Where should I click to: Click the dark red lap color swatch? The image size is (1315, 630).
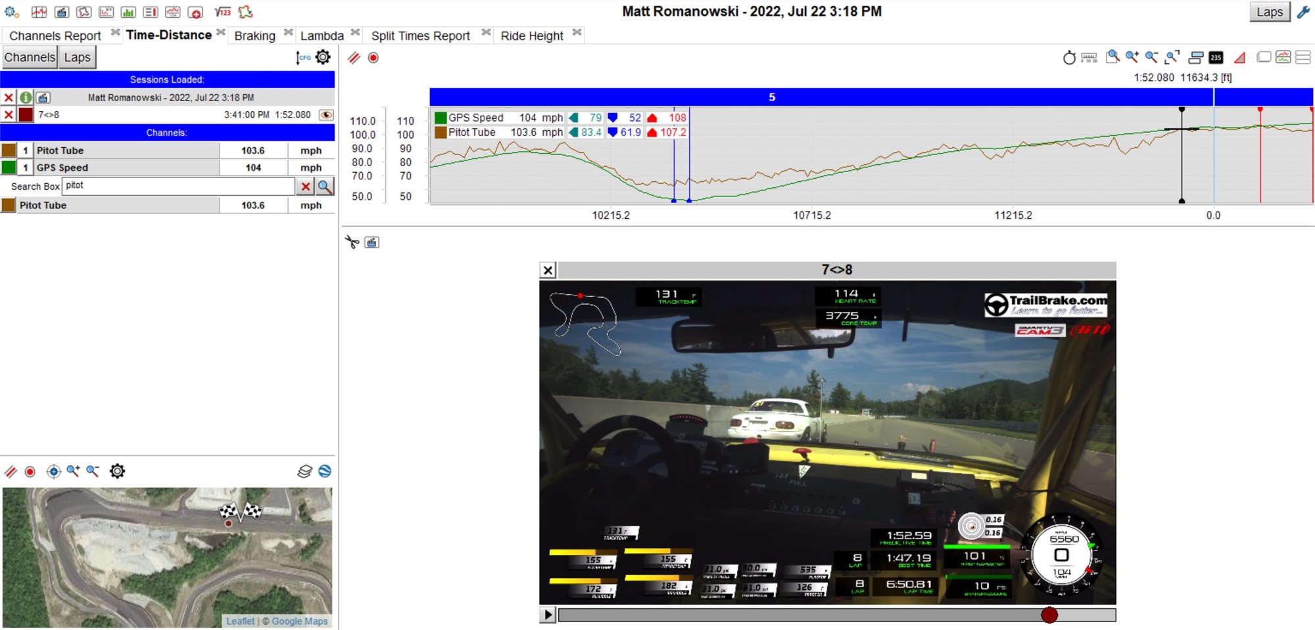(x=26, y=115)
